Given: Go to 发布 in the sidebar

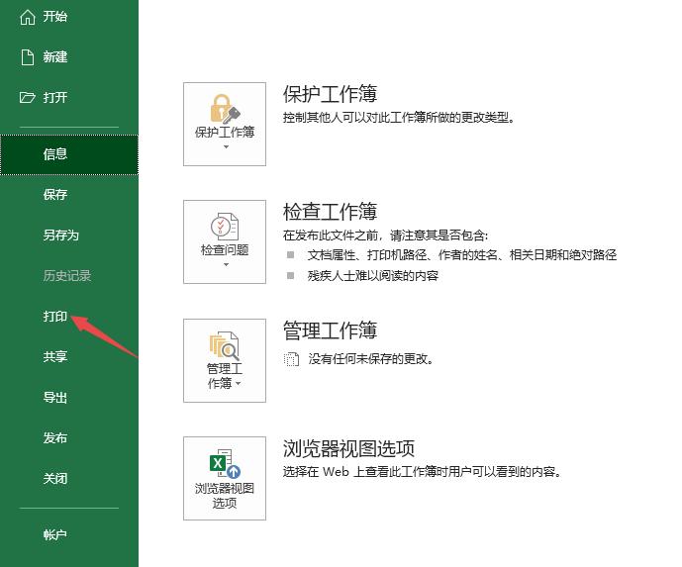Looking at the screenshot, I should coord(54,437).
